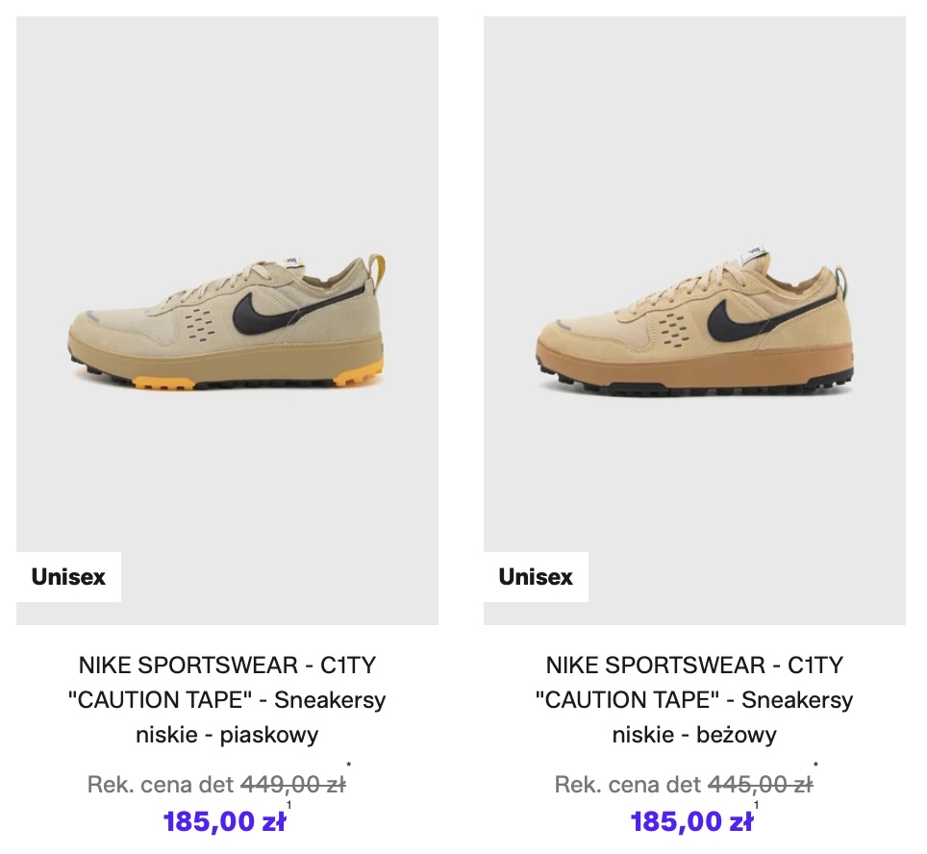Viewport: 927px width, 854px height.
Task: Click "Rek. cena det" label on beżowy product
Action: pyautogui.click(x=627, y=785)
